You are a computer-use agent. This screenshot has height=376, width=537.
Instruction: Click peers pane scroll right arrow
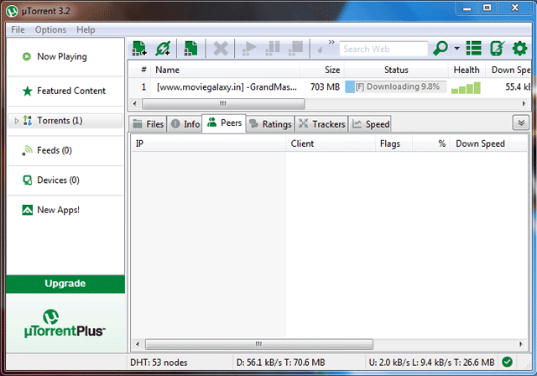pyautogui.click(x=521, y=344)
